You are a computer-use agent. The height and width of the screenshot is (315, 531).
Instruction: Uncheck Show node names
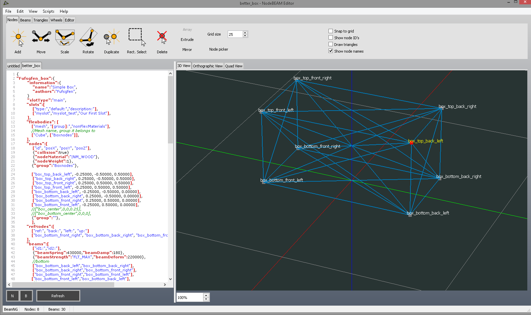(331, 51)
